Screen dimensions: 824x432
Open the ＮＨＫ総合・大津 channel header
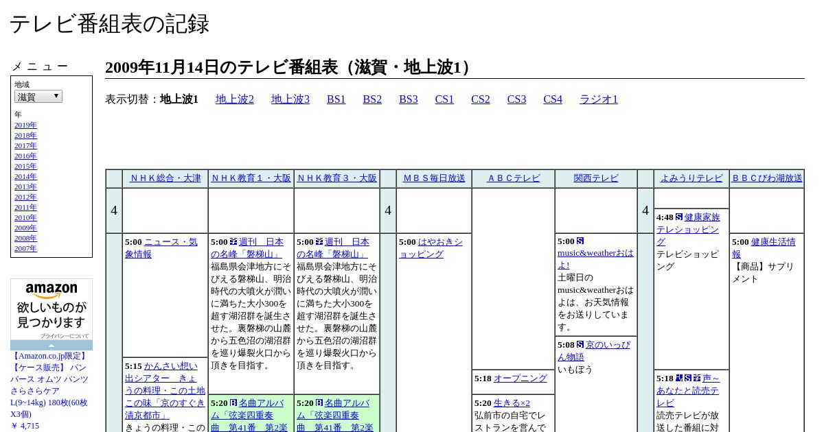165,178
